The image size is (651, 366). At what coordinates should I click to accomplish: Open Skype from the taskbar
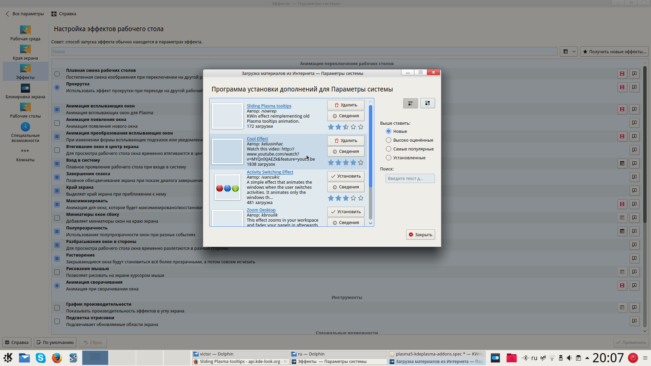[x=41, y=358]
